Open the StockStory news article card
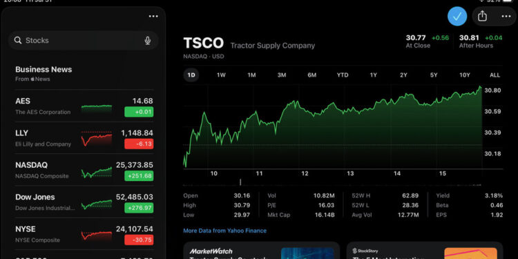518x259 pixels. (x=425, y=251)
